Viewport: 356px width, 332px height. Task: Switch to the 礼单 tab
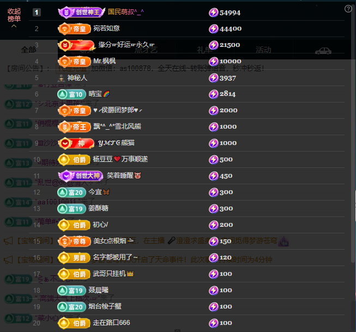click(x=204, y=50)
